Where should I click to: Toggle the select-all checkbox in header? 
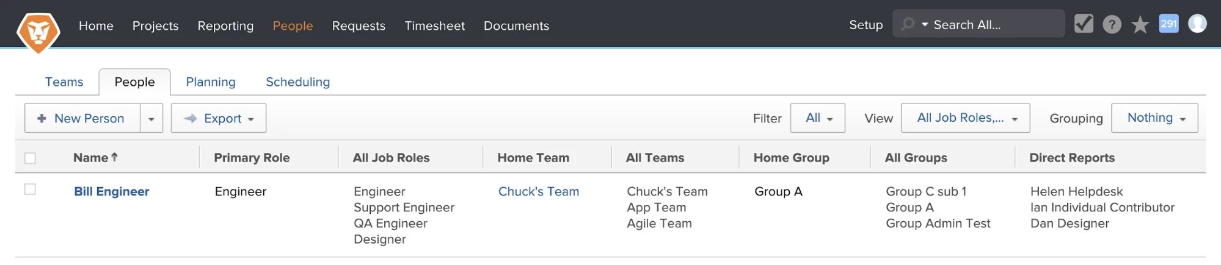(30, 158)
